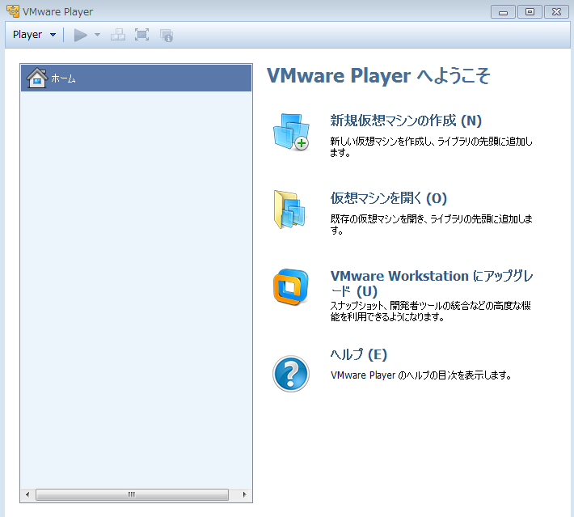Click the green Play virtual machine button
Image resolution: width=574 pixels, height=517 pixels.
click(x=81, y=35)
